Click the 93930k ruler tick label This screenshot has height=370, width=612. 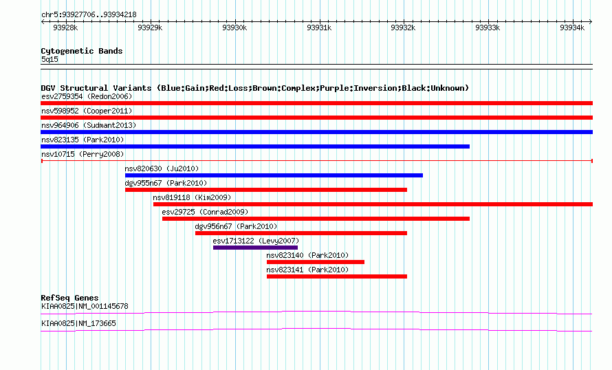234,28
